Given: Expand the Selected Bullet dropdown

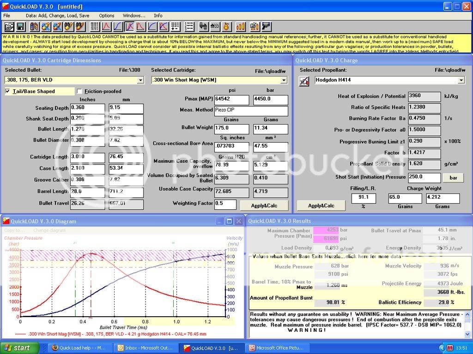Looking at the screenshot, I should coord(140,80).
